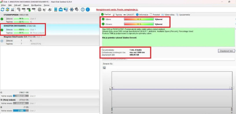Click green check icon beside CT2000P3PSSD8

click(x=2, y=19)
